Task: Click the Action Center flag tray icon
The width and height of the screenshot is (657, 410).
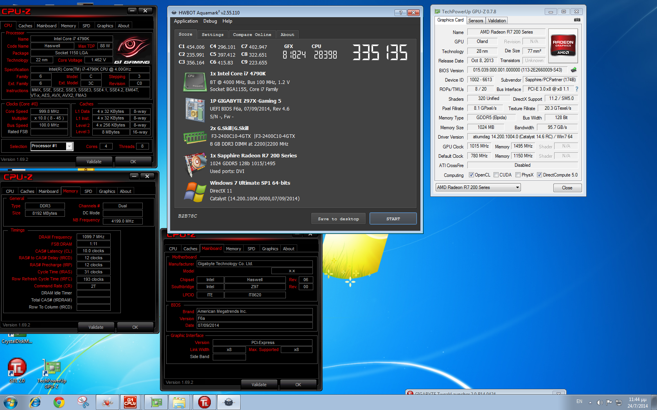Action: pyautogui.click(x=609, y=402)
